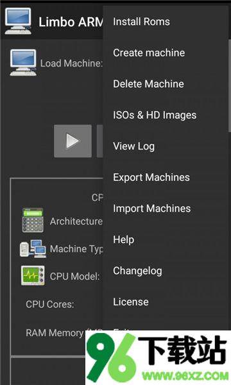Select View Log menu item
The width and height of the screenshot is (231, 385).
pos(166,146)
